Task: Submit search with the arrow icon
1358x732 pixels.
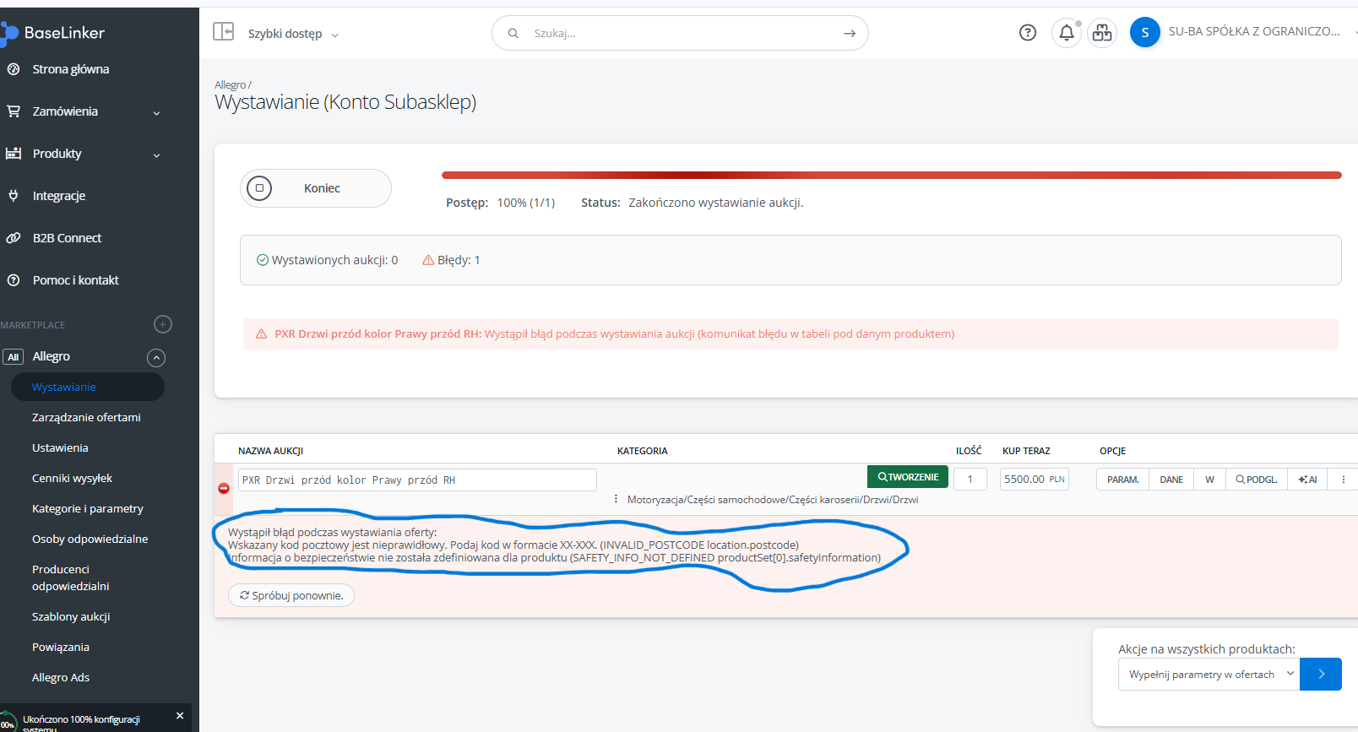Action: tap(850, 34)
